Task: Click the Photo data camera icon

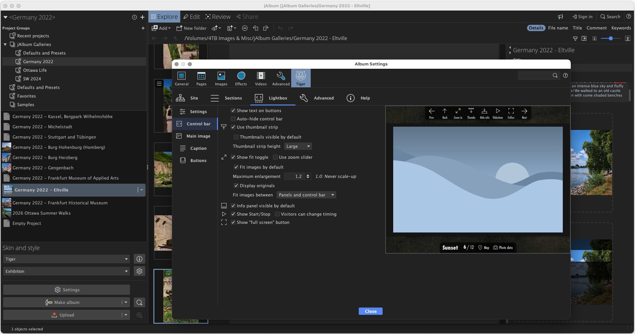Action: pyautogui.click(x=503, y=247)
